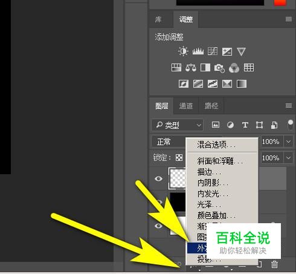The image size is (296, 274).
Task: Click the fill 100% field in 锁定 row
Action: [272, 158]
